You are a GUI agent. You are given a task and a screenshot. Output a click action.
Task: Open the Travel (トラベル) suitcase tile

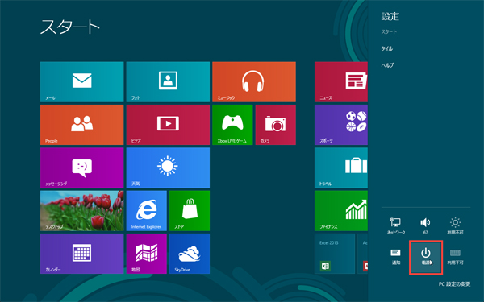[x=341, y=168]
